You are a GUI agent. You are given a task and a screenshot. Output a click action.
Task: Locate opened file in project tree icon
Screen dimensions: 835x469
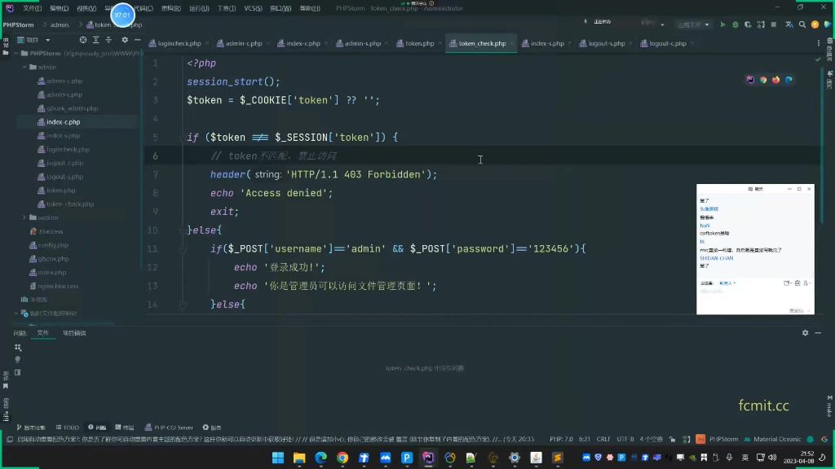tap(83, 40)
